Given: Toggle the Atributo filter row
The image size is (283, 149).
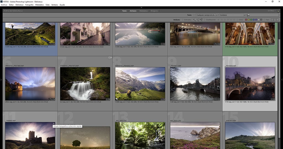Looking at the screenshot, I should (133, 11).
